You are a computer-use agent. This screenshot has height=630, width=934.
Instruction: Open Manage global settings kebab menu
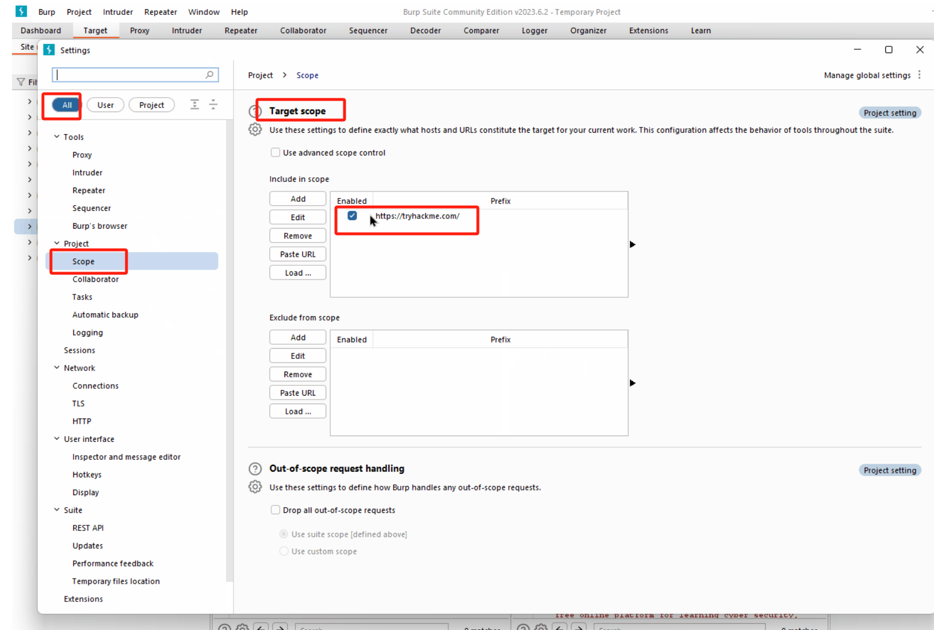(x=919, y=75)
